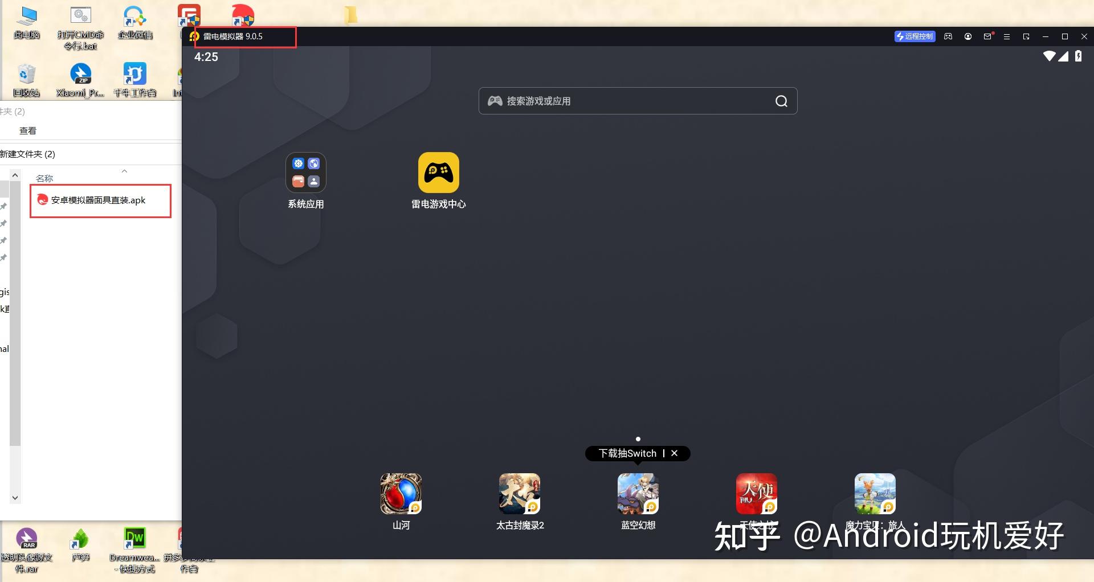
Task: Open gamepad settings icon in emulator title bar
Action: click(x=948, y=36)
